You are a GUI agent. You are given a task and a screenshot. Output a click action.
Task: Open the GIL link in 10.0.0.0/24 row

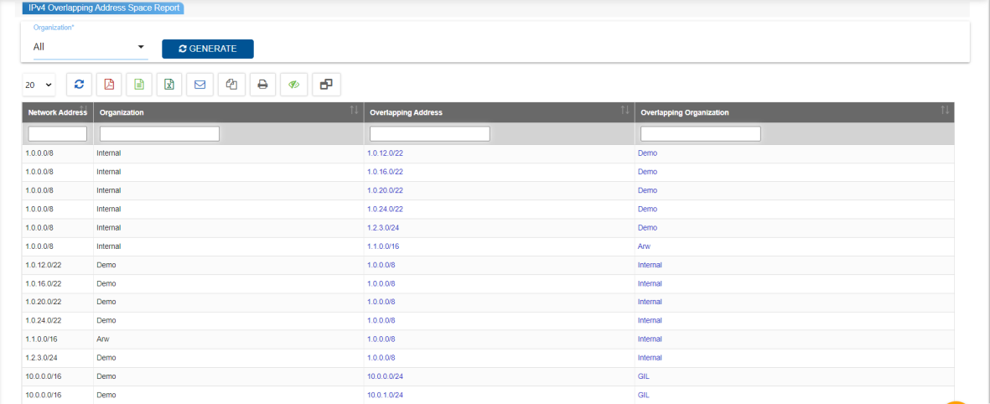click(644, 377)
